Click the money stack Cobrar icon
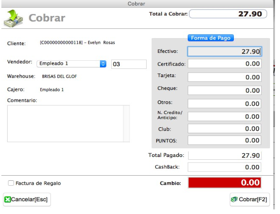 (x=13, y=18)
